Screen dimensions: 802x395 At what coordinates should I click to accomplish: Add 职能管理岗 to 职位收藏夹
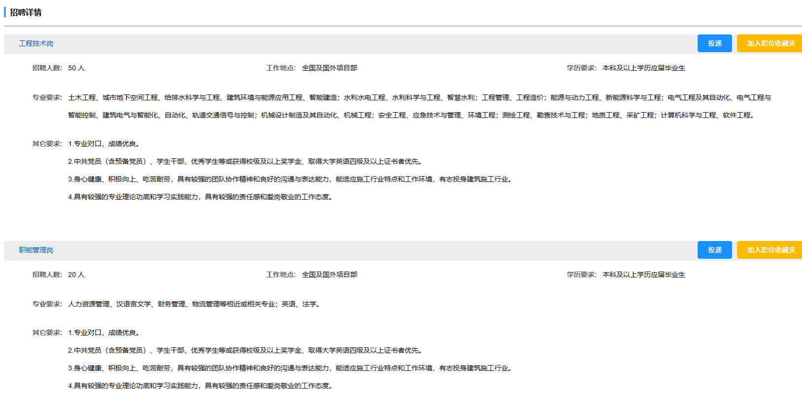tap(770, 250)
